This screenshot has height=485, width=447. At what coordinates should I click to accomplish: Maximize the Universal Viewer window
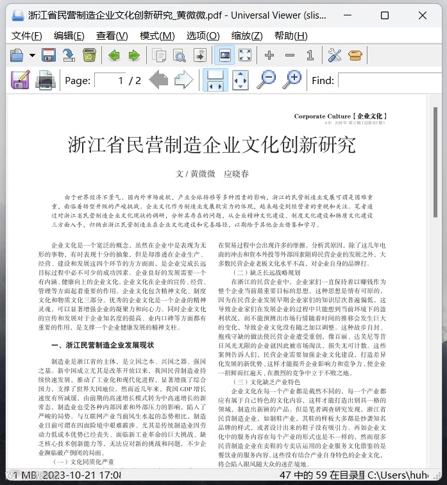pyautogui.click(x=385, y=15)
